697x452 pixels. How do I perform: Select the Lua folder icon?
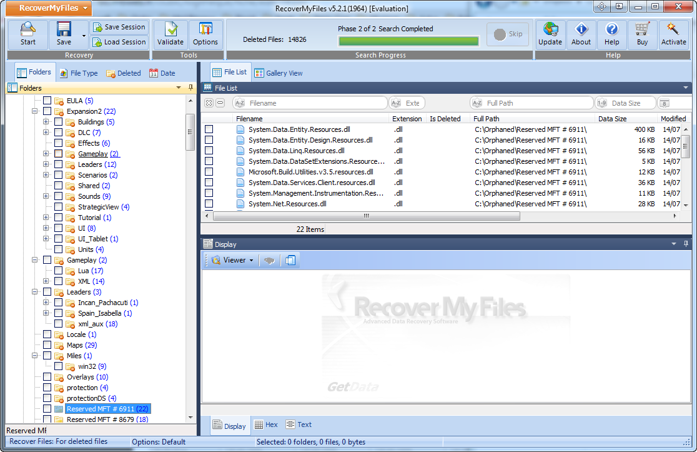tap(70, 271)
